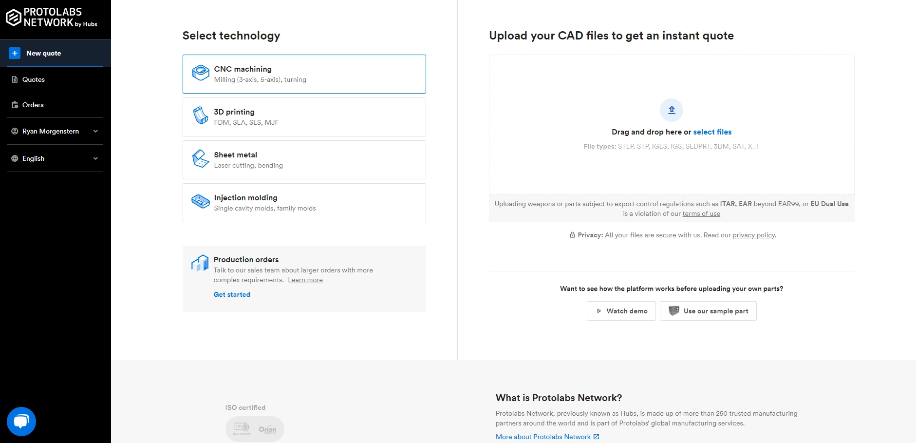Select the Sheet metal technology card
The image size is (916, 443).
[x=304, y=160]
